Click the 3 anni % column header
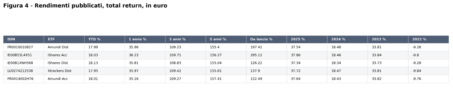This screenshot has width=453, height=111. (185, 39)
